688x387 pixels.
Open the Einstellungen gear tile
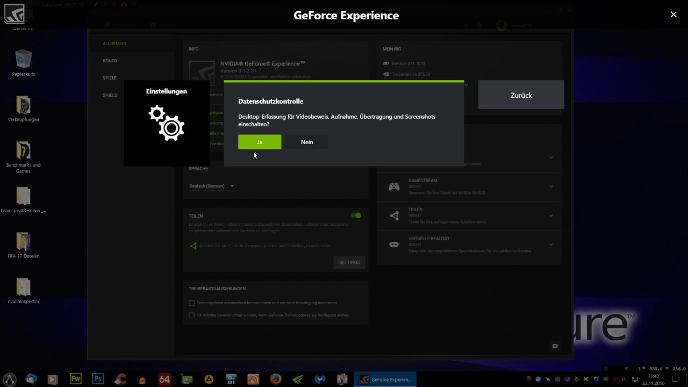click(x=167, y=123)
